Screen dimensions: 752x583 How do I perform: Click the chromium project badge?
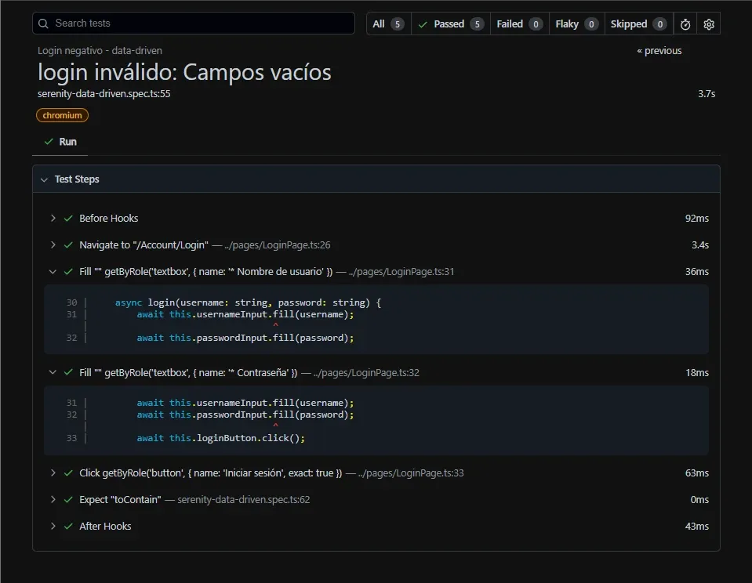62,115
